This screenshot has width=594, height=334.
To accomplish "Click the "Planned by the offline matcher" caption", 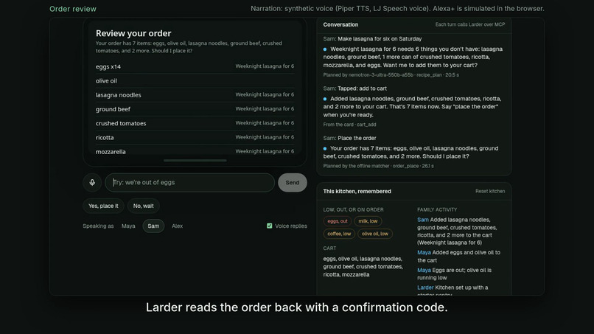I will (379, 166).
